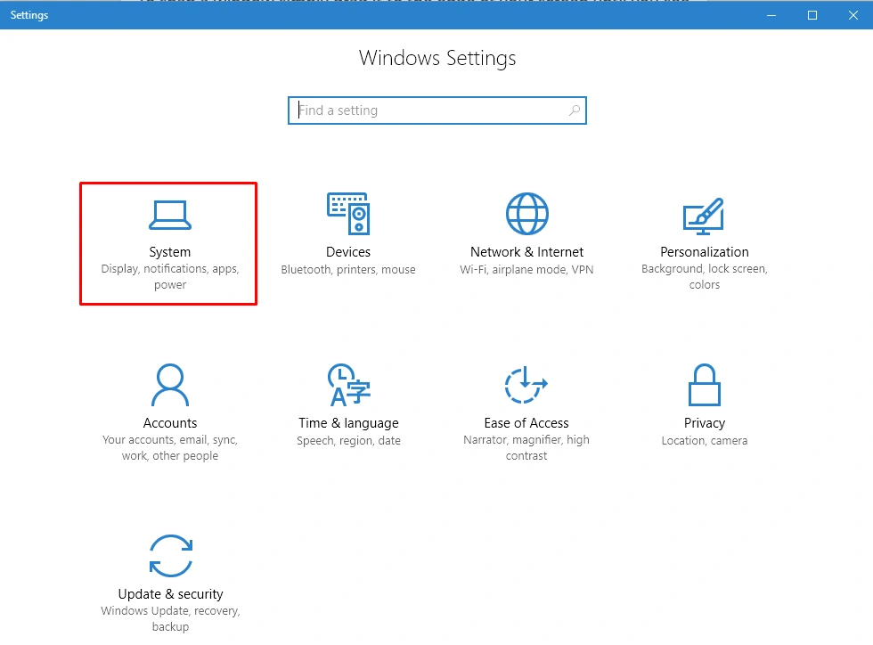This screenshot has width=873, height=645.
Task: Click 'Wi-Fi, airplane mode, VPN' description
Action: (526, 270)
